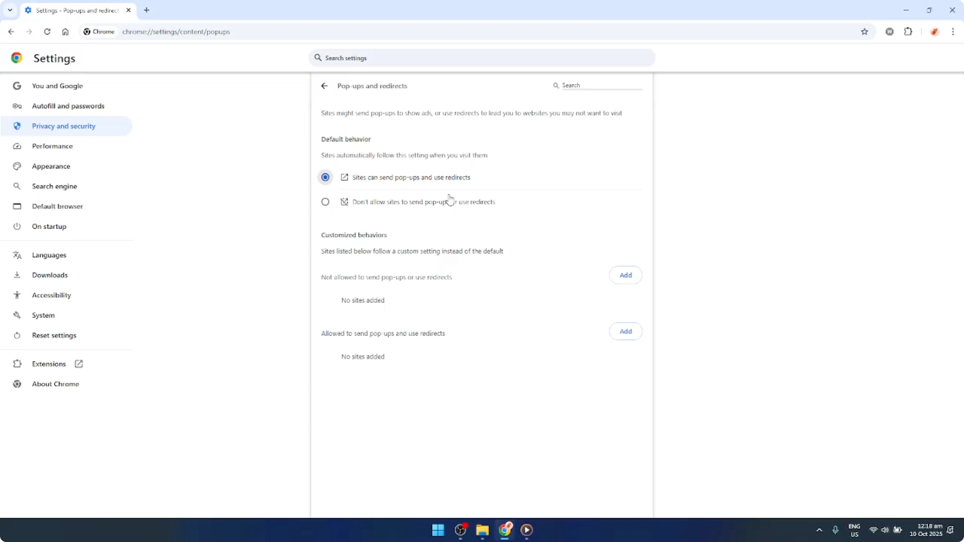Screen dimensions: 964x542
Task: Open You and Google settings
Action: pos(57,86)
